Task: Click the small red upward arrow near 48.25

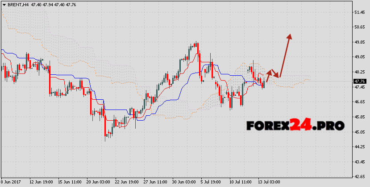Action: pyautogui.click(x=269, y=73)
